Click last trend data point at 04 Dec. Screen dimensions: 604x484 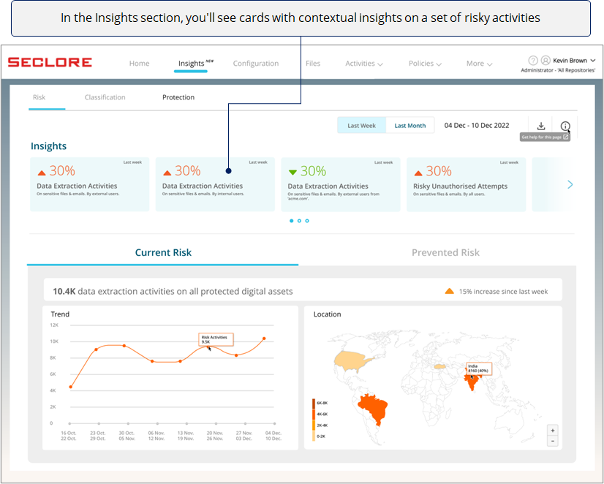pyautogui.click(x=264, y=339)
